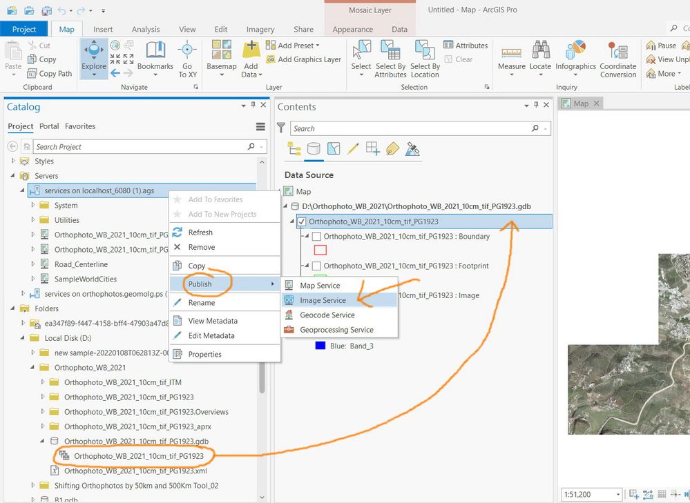Open the map scale dropdown
Image resolution: width=690 pixels, height=503 pixels.
tap(618, 495)
